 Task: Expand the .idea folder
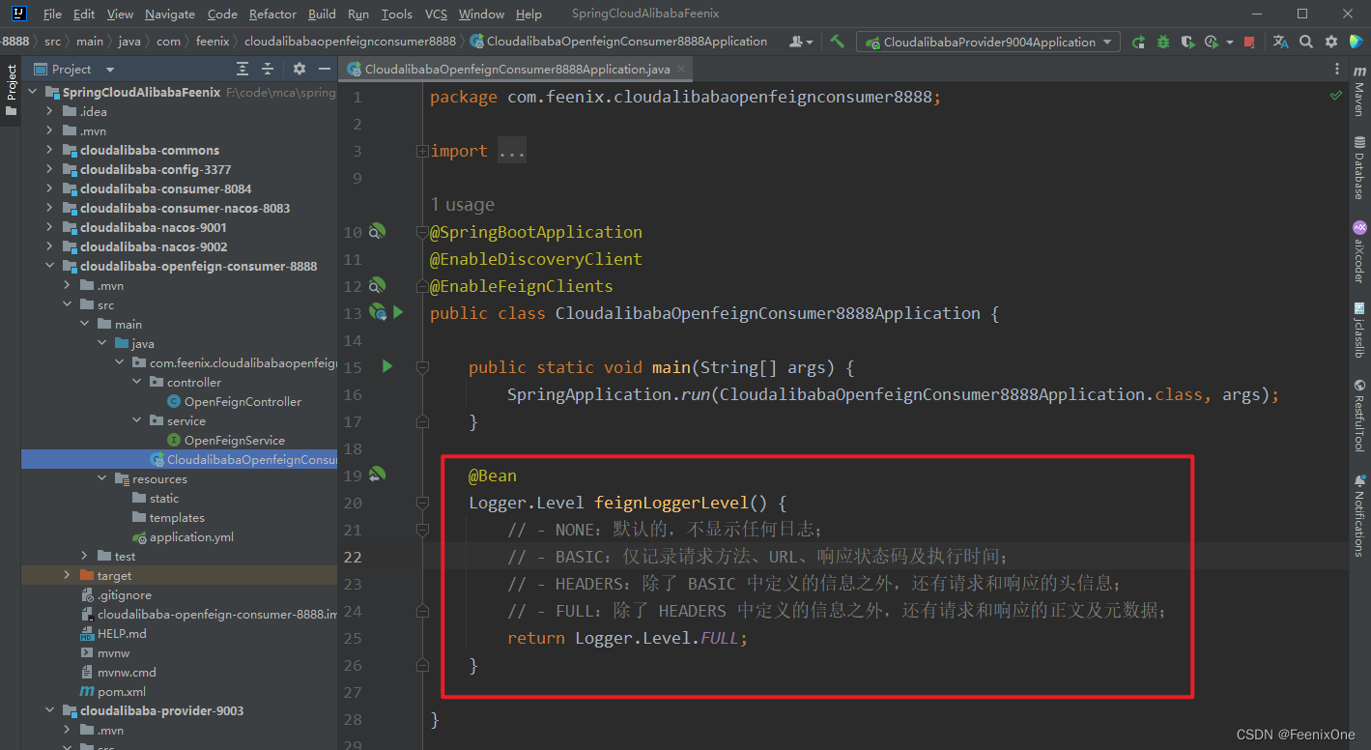(50, 111)
